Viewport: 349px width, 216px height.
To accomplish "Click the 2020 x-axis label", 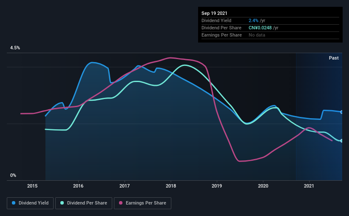I will [x=263, y=186].
